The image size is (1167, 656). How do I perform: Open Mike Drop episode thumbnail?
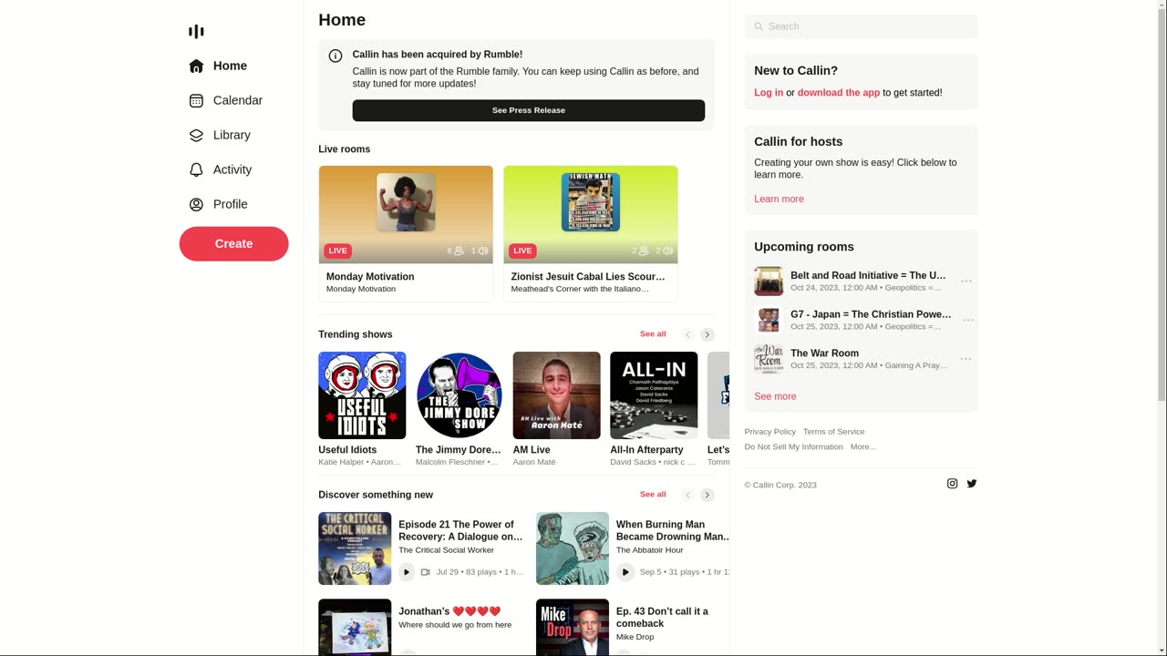(x=573, y=628)
